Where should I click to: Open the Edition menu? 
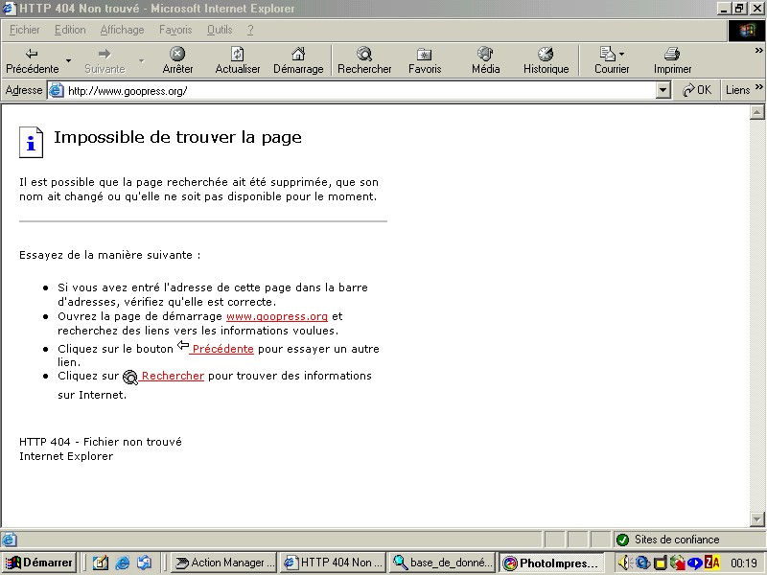[x=70, y=30]
